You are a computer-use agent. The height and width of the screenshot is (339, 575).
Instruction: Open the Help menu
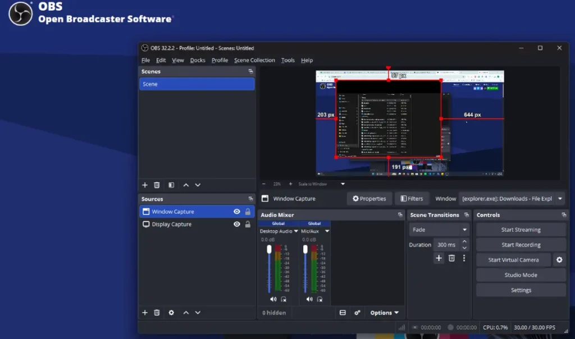(x=307, y=60)
